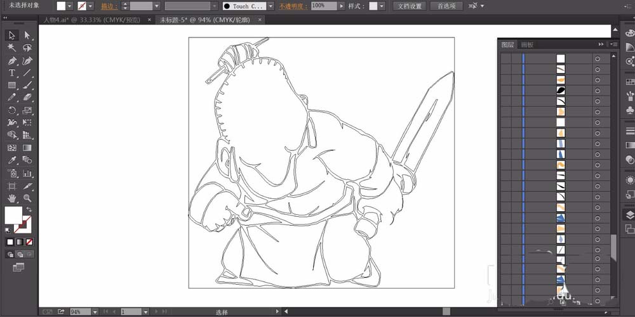Select the Artboard tool
The height and width of the screenshot is (317, 635).
(x=11, y=186)
